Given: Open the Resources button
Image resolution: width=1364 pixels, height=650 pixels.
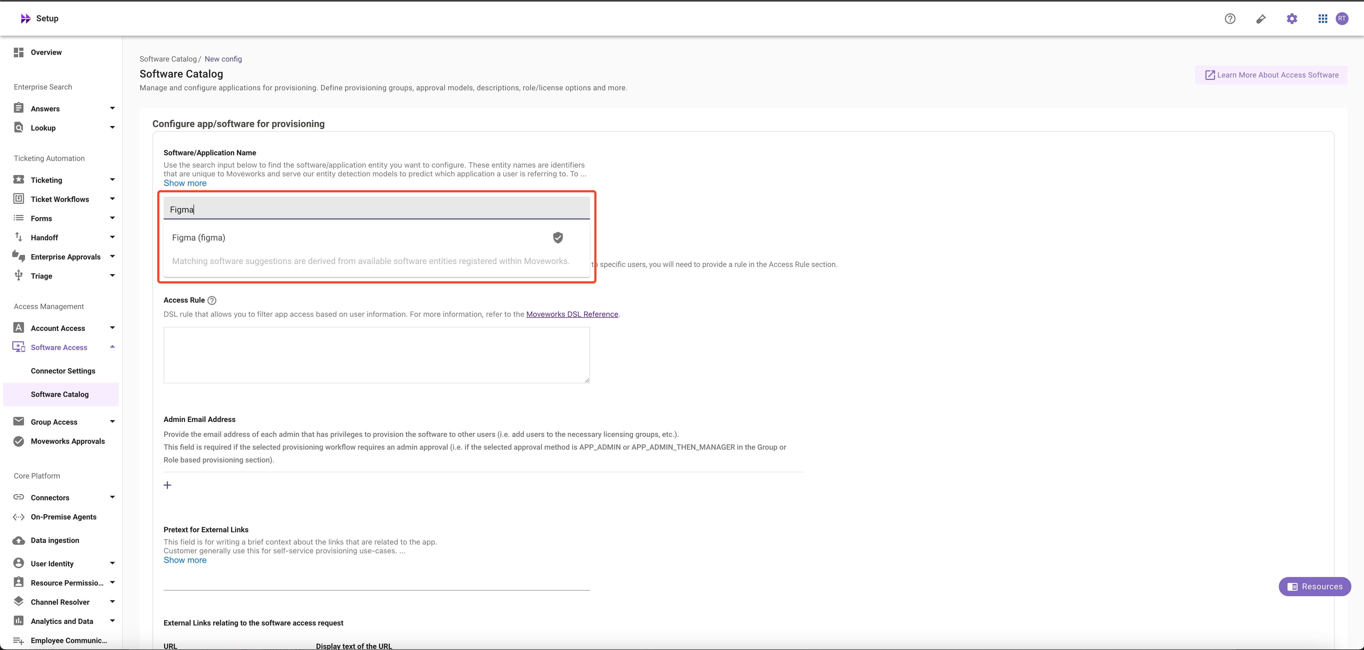Looking at the screenshot, I should click(1314, 587).
